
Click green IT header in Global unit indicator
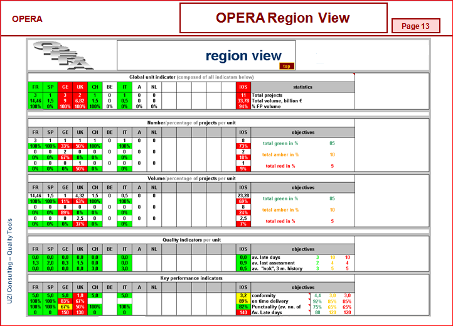pos(124,87)
